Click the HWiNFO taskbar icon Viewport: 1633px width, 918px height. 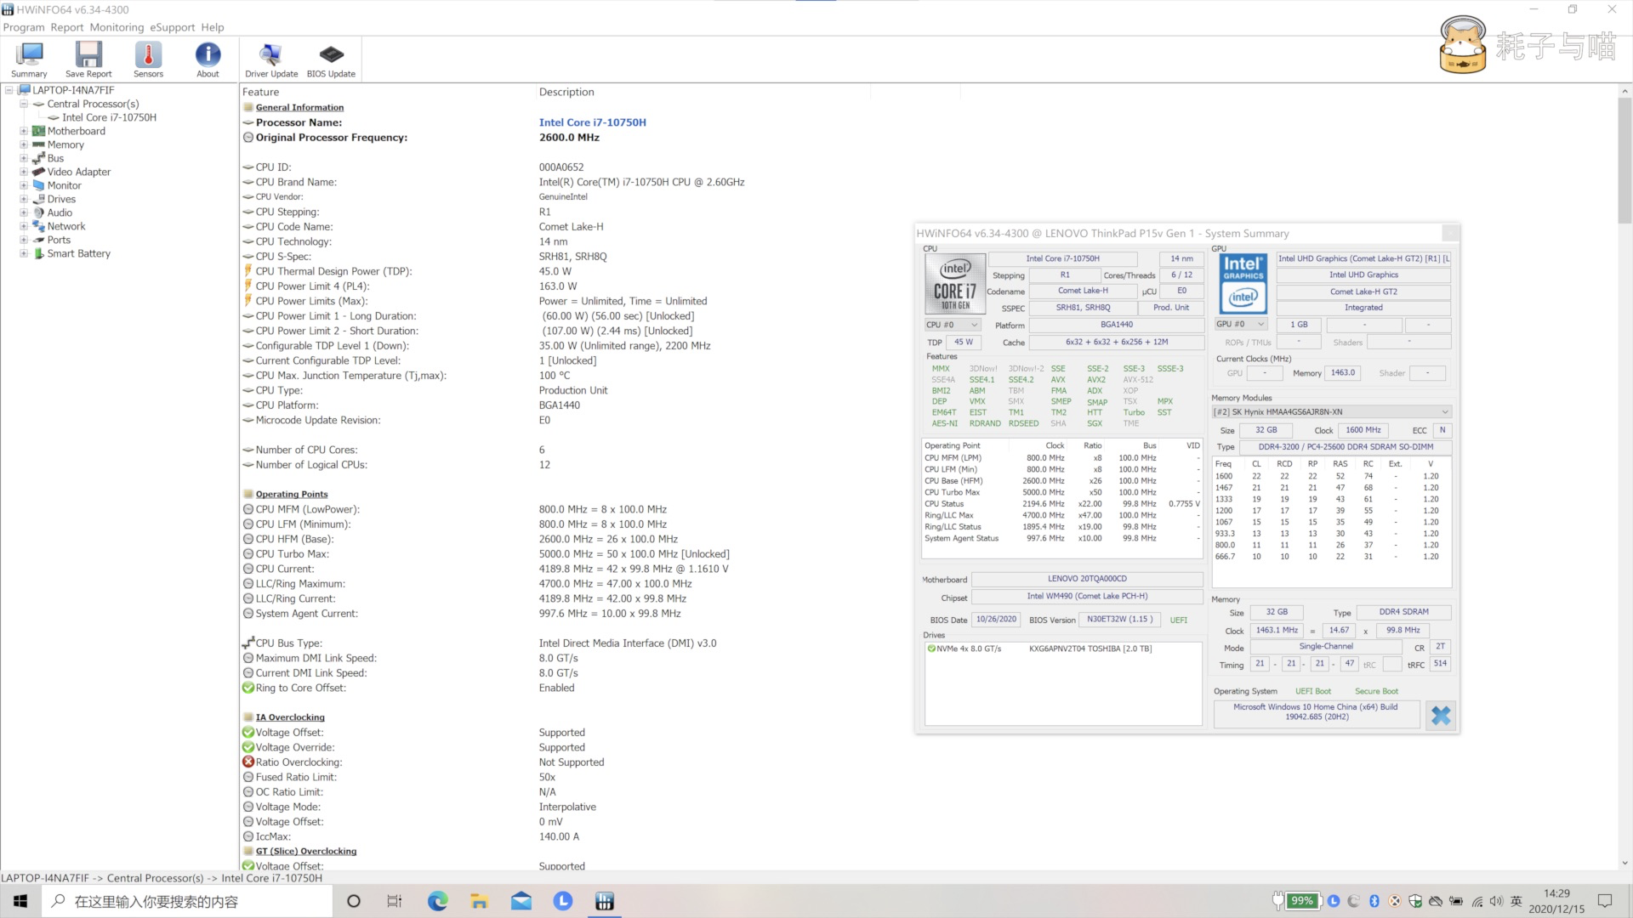point(605,901)
